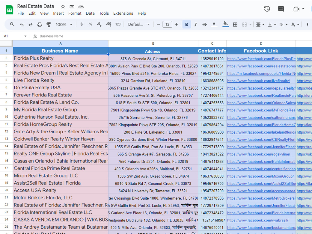The width and height of the screenshot is (312, 234).
Task: Print the spreadsheet
Action: pyautogui.click(x=40, y=24)
